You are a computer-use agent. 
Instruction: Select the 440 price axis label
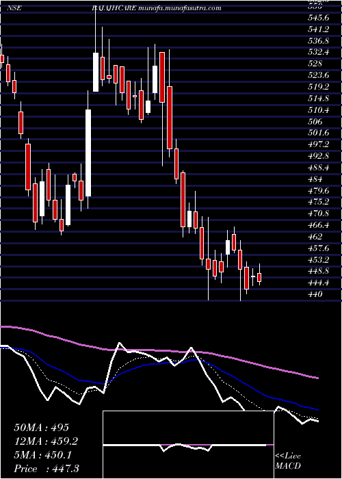pyautogui.click(x=315, y=295)
